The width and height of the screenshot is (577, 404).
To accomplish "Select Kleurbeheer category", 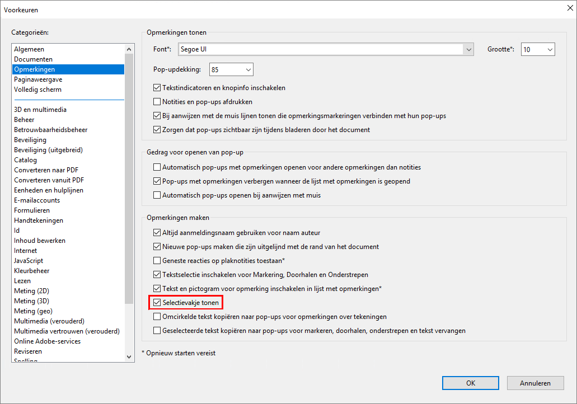I will click(x=68, y=271).
